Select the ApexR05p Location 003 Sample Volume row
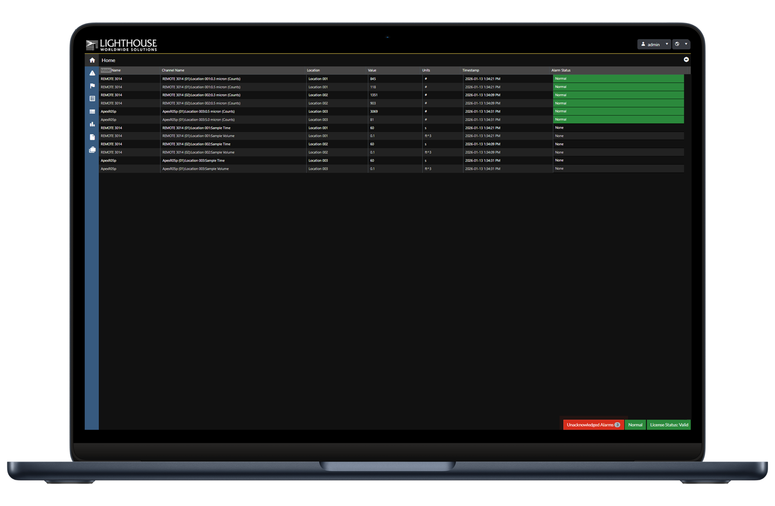 (391, 169)
